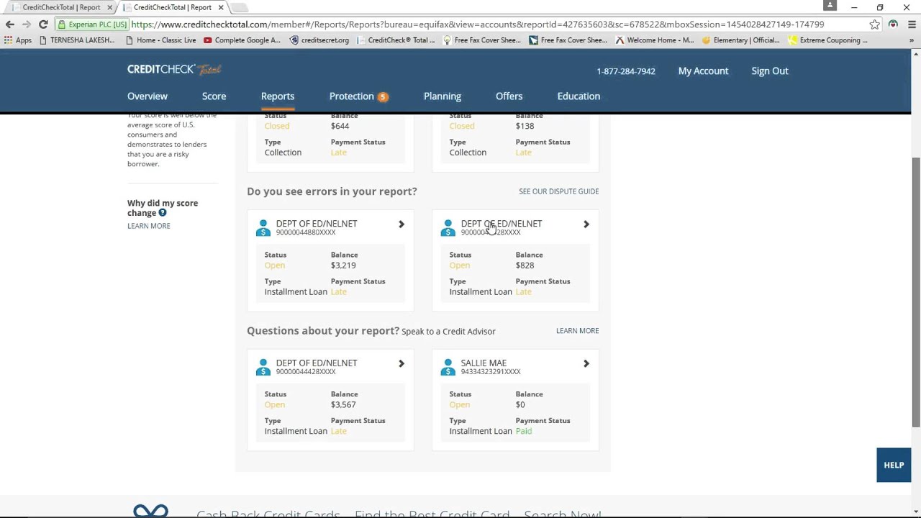The height and width of the screenshot is (518, 921).
Task: Open Apps shortcut in bookmarks bar
Action: pos(18,40)
